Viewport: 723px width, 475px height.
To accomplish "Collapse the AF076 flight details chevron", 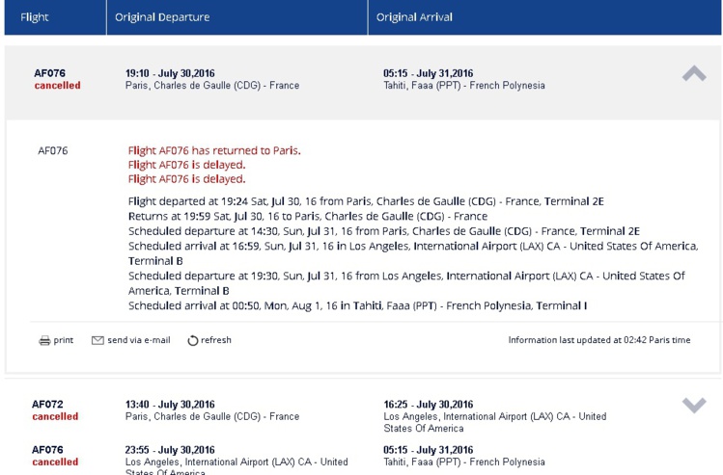I will 694,74.
